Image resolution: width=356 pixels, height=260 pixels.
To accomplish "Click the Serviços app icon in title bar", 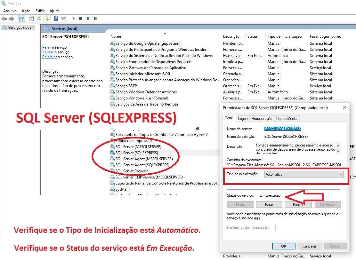I will point(3,4).
